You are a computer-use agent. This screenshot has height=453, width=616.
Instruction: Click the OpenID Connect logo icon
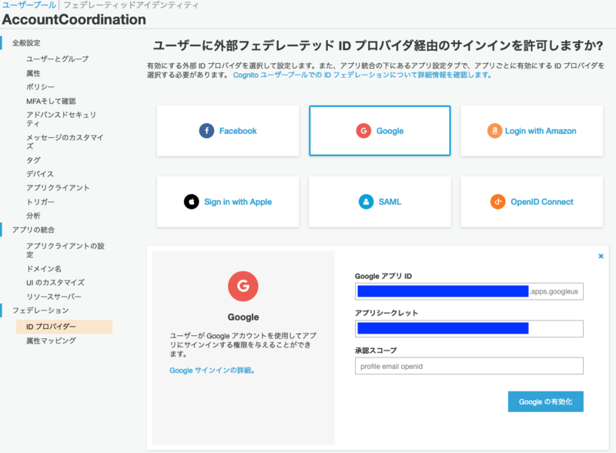tap(497, 202)
